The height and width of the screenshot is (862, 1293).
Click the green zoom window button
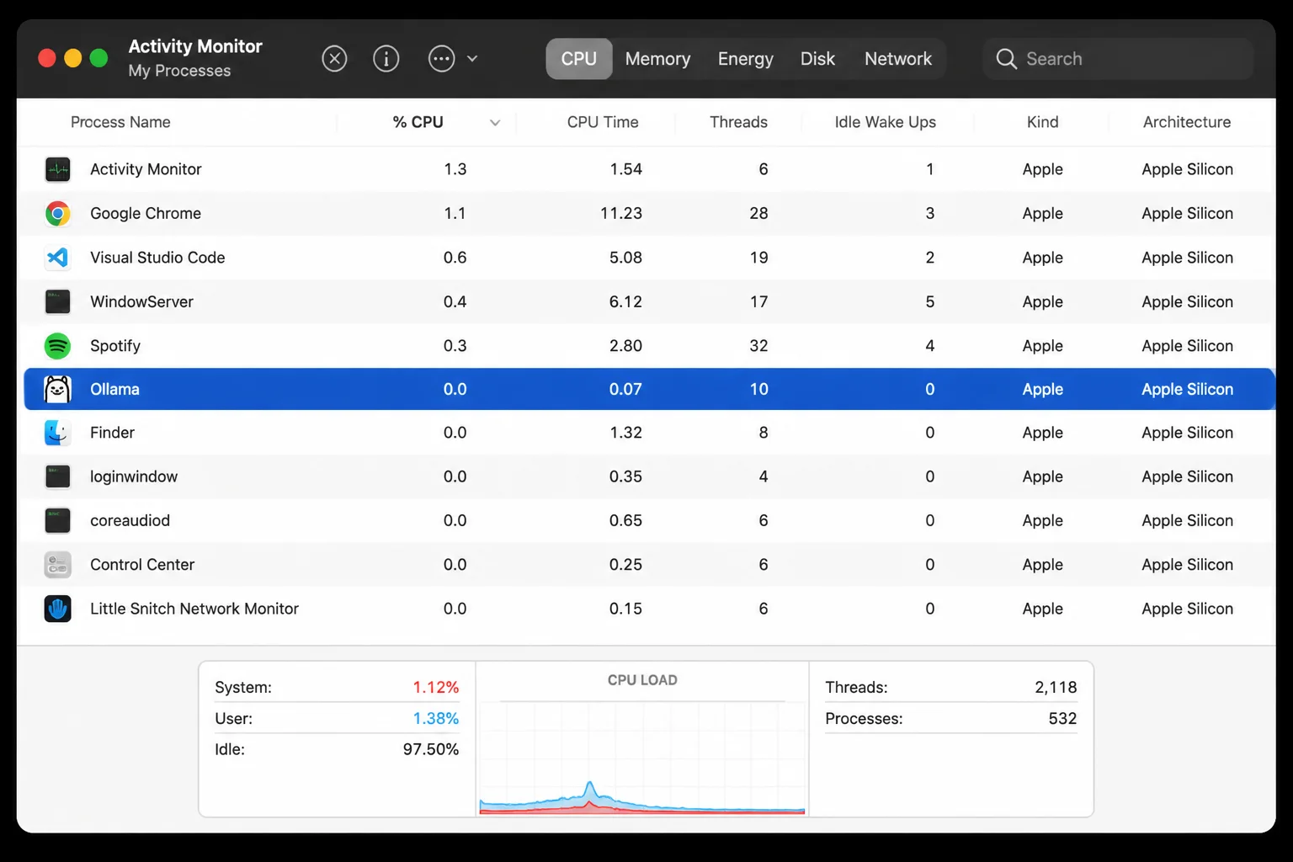click(x=98, y=58)
